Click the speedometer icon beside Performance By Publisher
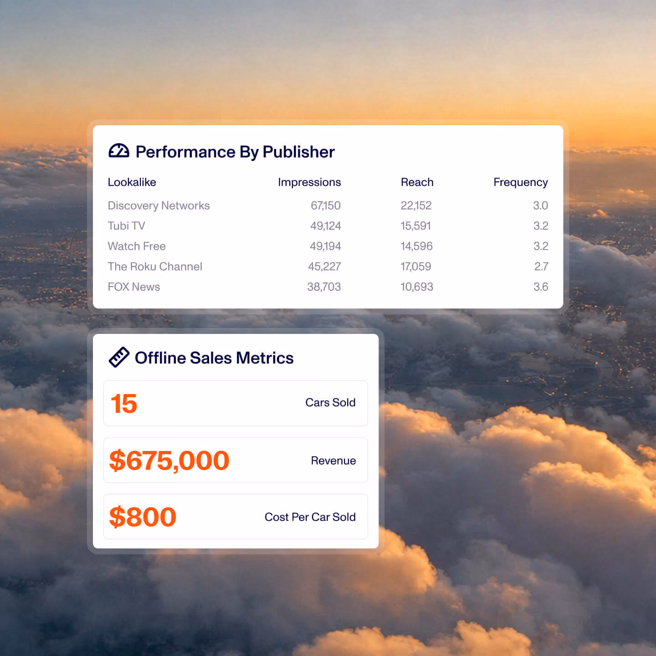 pyautogui.click(x=119, y=151)
